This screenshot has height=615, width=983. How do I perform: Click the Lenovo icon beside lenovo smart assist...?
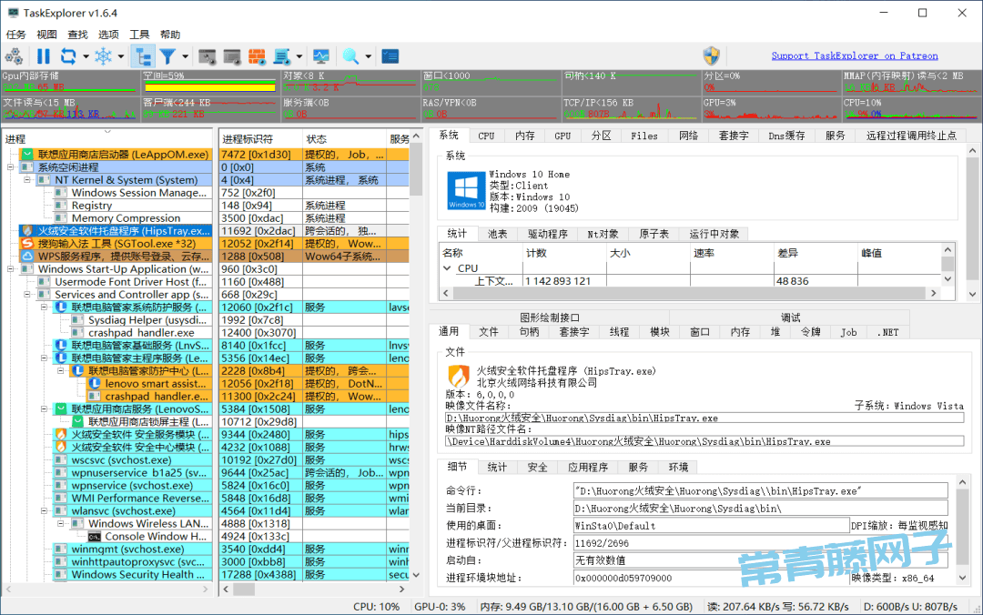[95, 384]
